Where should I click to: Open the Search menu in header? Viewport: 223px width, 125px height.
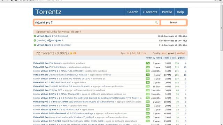[x=133, y=12]
